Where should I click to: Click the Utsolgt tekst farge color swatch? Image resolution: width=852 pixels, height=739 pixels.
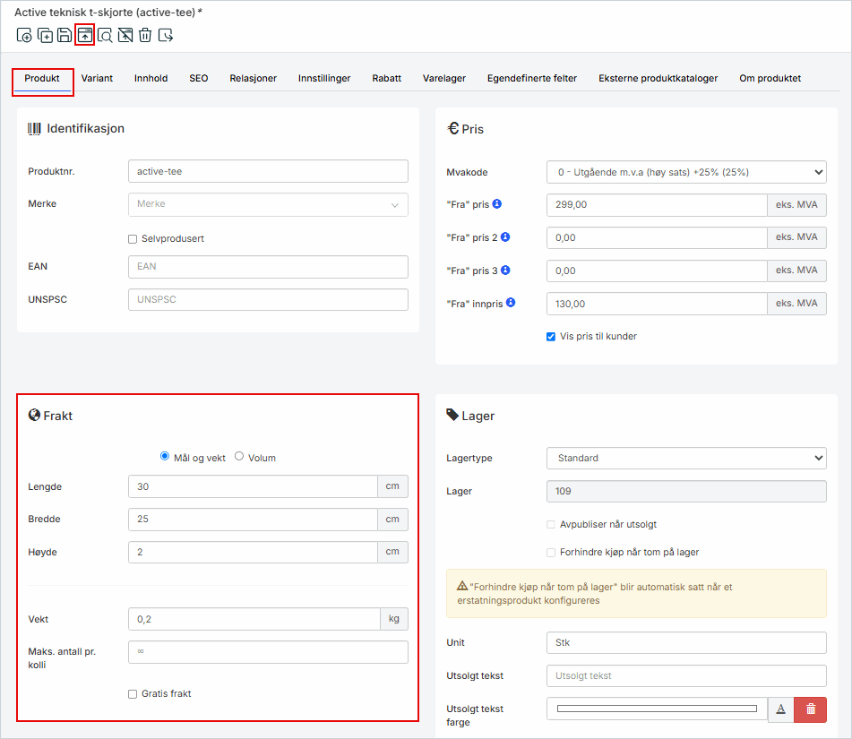tap(657, 709)
